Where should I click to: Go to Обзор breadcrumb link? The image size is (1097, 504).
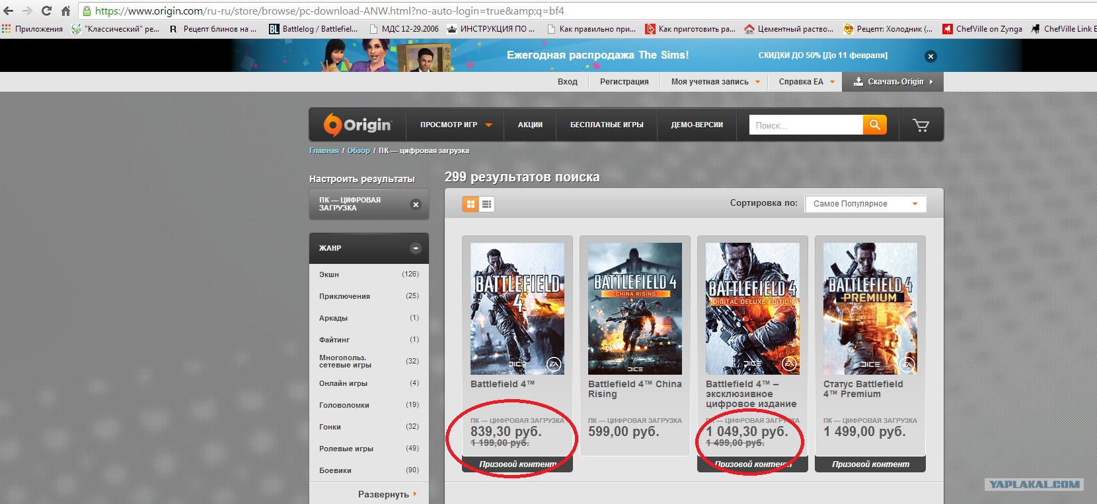(x=359, y=150)
